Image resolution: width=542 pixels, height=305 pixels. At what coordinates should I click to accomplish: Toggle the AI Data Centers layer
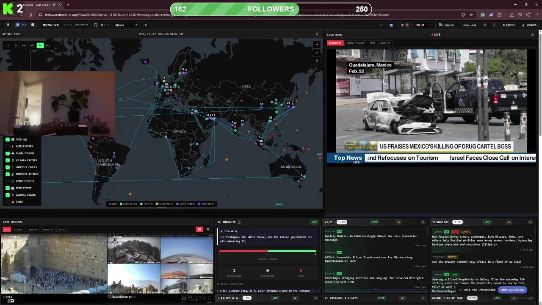(8, 160)
